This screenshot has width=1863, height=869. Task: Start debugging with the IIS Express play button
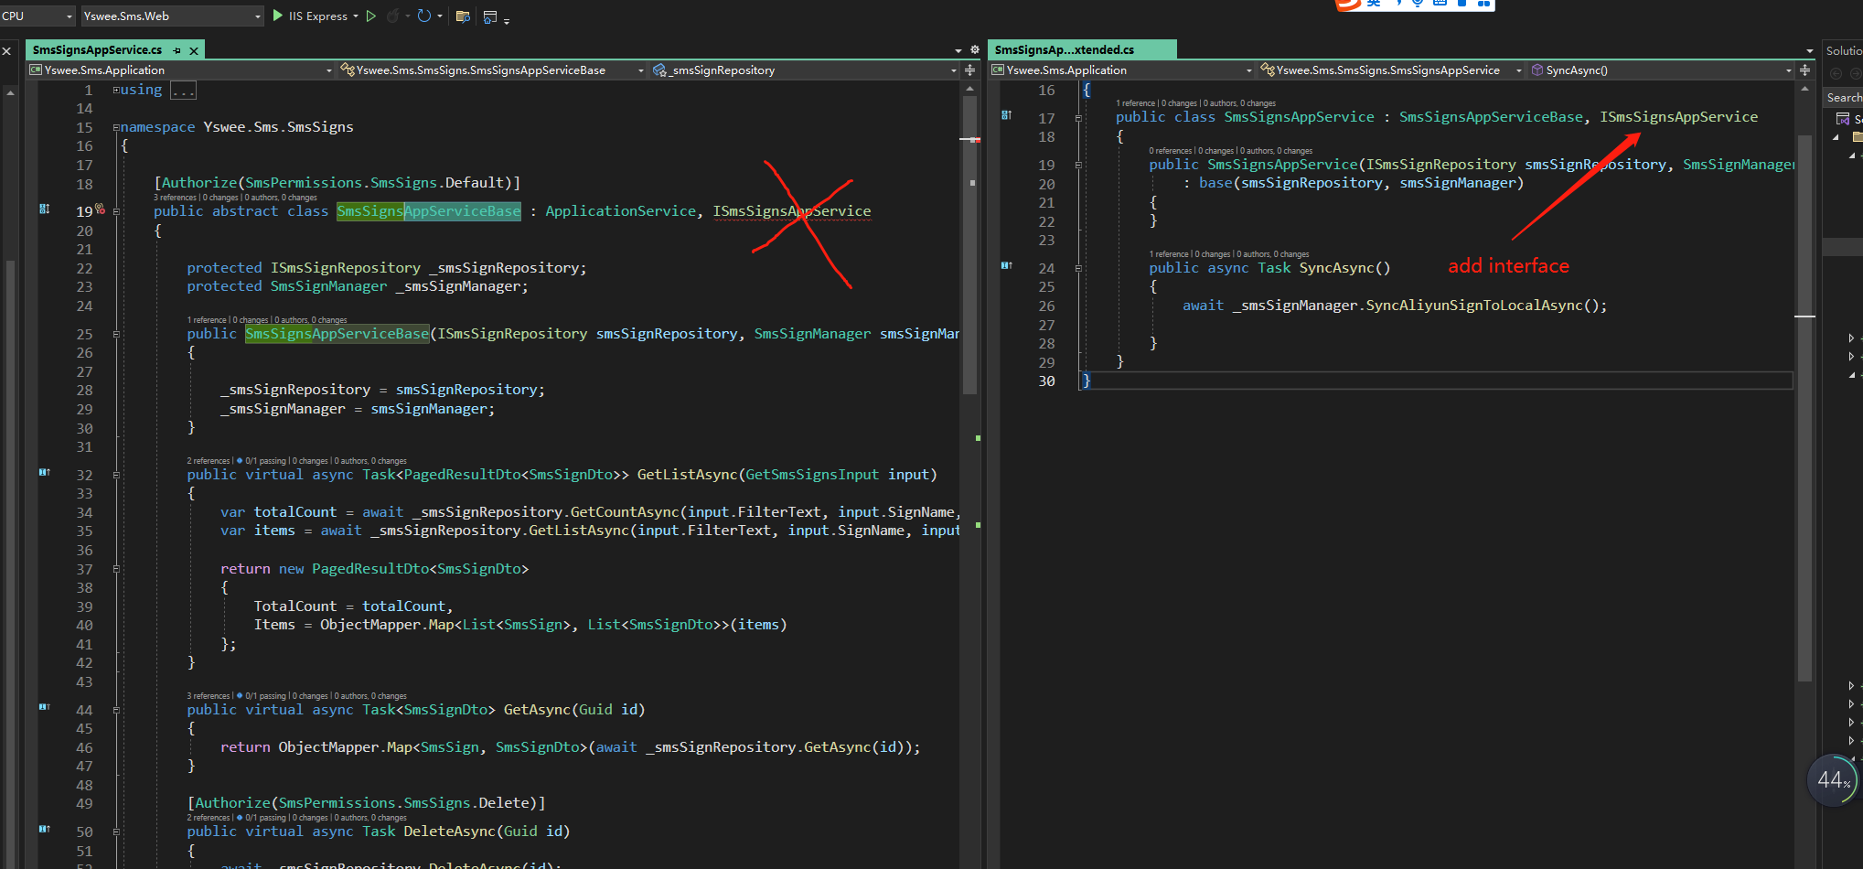278,16
